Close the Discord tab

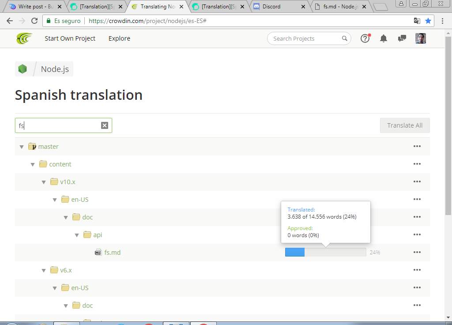[303, 7]
